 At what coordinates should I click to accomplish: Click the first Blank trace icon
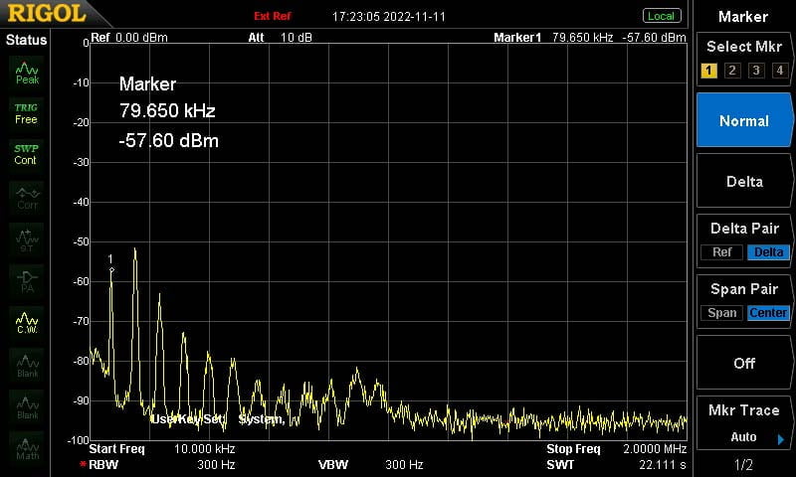[28, 366]
